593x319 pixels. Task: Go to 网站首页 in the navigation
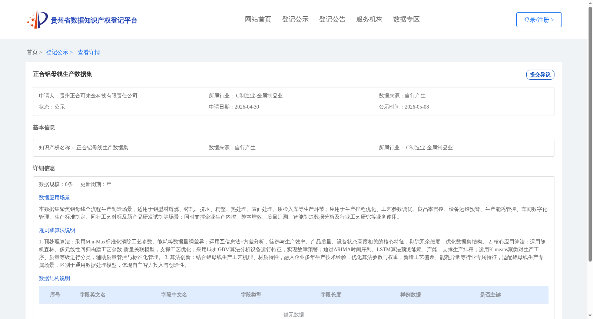click(x=258, y=19)
